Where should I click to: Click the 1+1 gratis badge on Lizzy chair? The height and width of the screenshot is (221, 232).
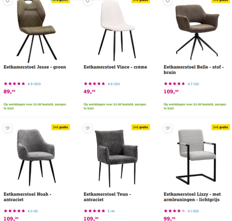tap(221, 127)
